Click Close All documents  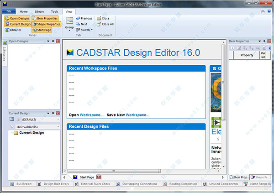click(x=105, y=24)
